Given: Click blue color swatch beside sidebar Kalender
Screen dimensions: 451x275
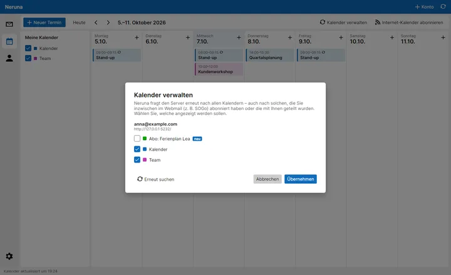Looking at the screenshot, I should [x=35, y=48].
